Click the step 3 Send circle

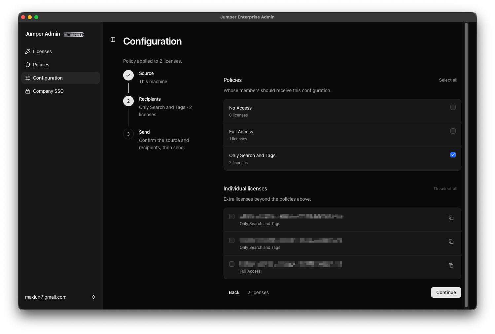[128, 134]
